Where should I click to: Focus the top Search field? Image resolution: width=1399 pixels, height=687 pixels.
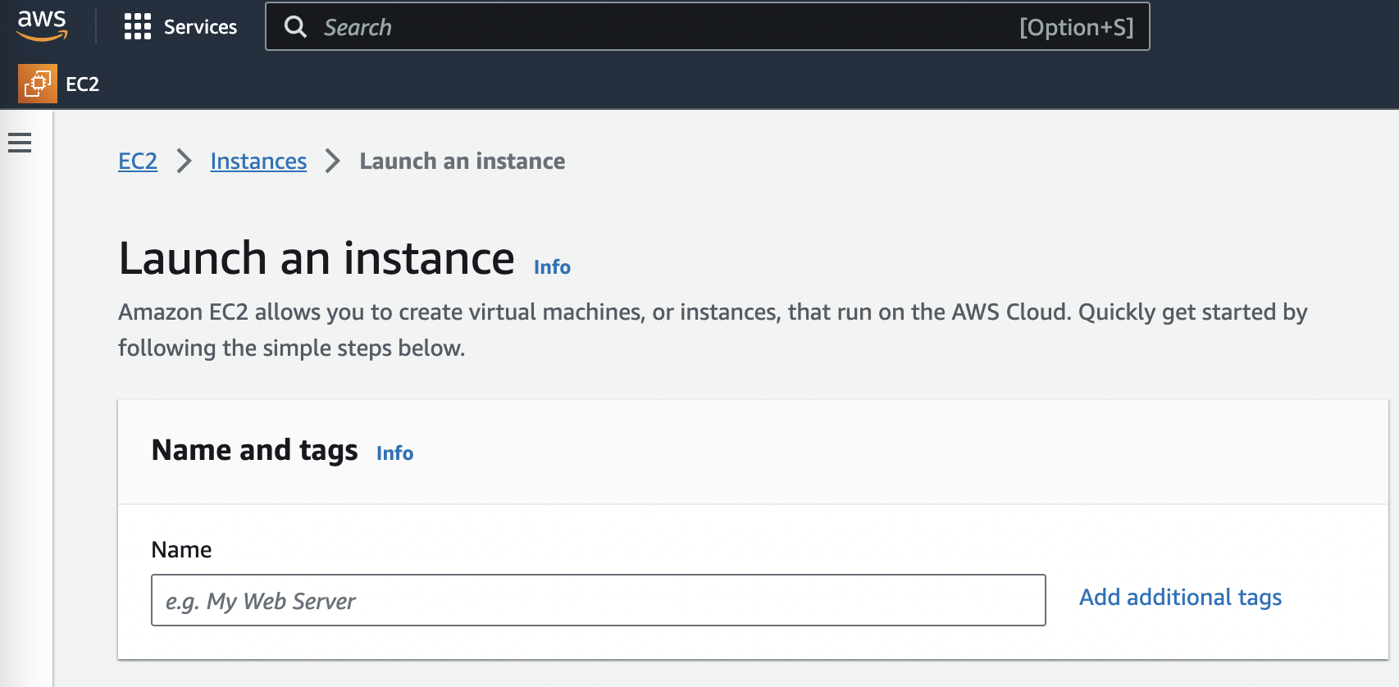656,27
